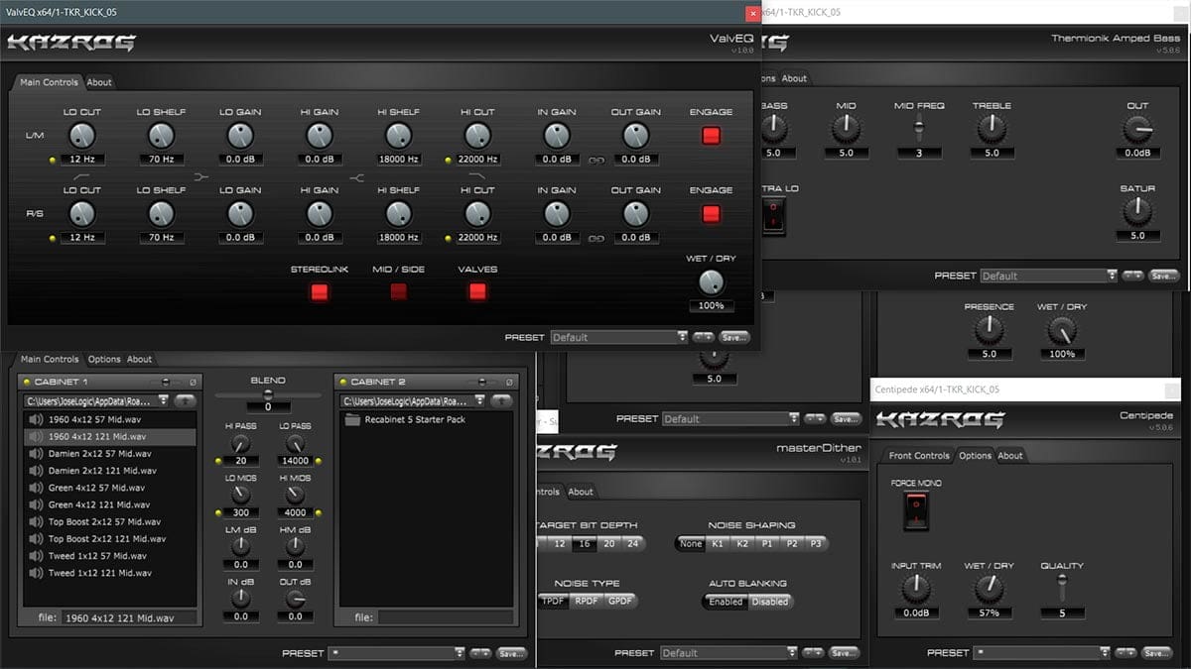The height and width of the screenshot is (669, 1191).
Task: Switch to Front Controls tab in Centipede
Action: pos(919,456)
